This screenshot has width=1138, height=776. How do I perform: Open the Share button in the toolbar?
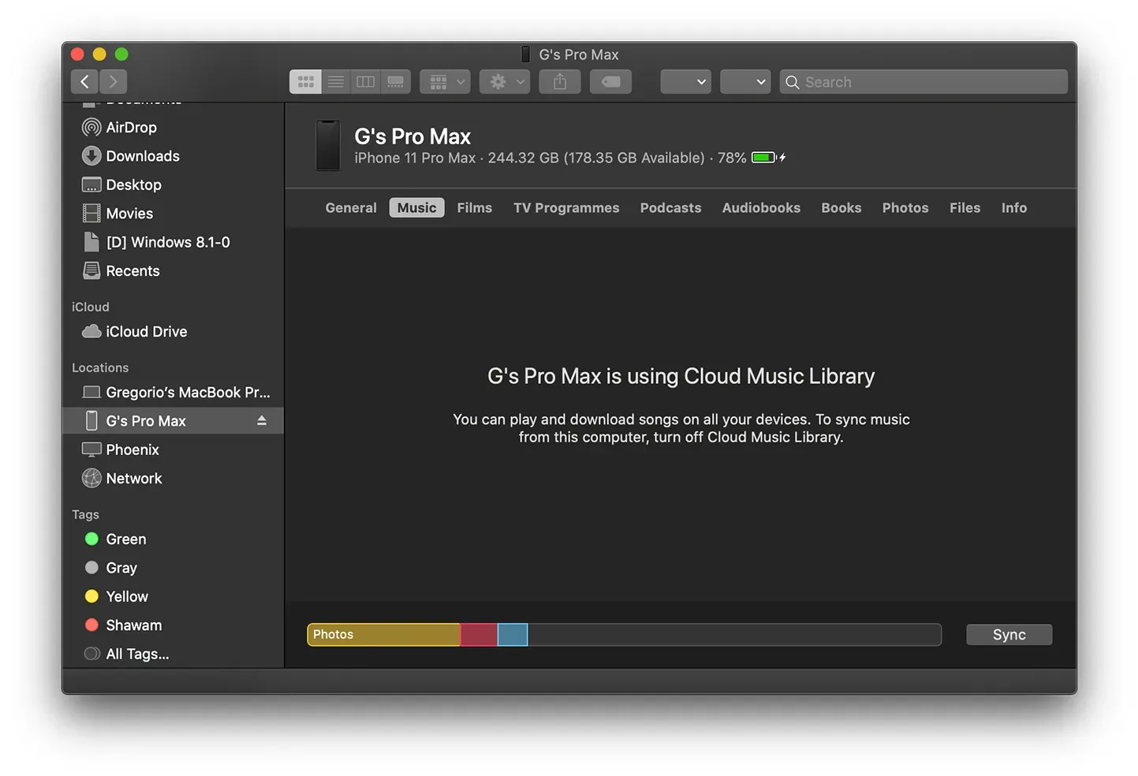(559, 81)
